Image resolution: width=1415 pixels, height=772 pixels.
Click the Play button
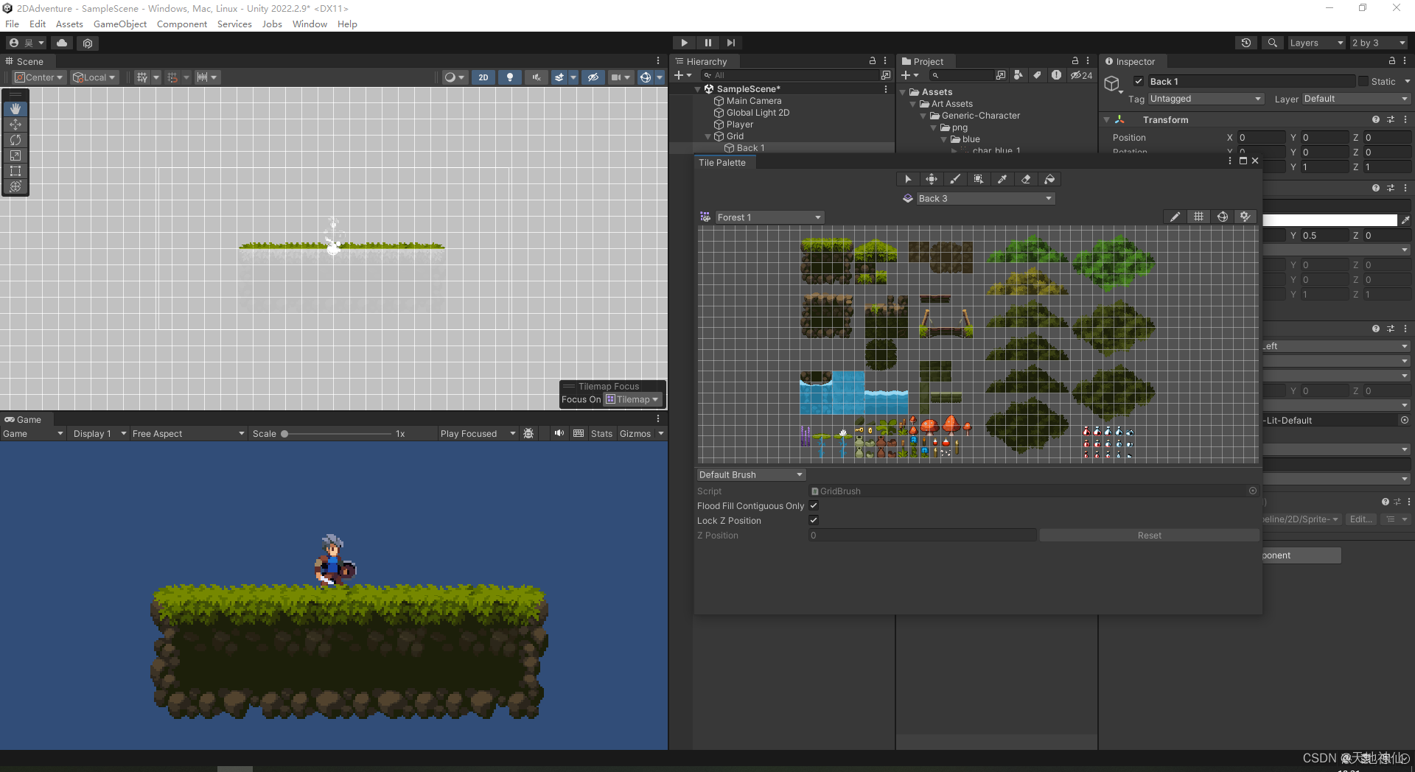685,43
